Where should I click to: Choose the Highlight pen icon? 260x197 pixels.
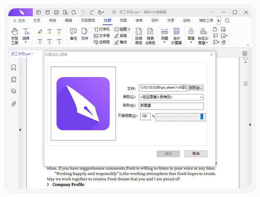coord(40,32)
